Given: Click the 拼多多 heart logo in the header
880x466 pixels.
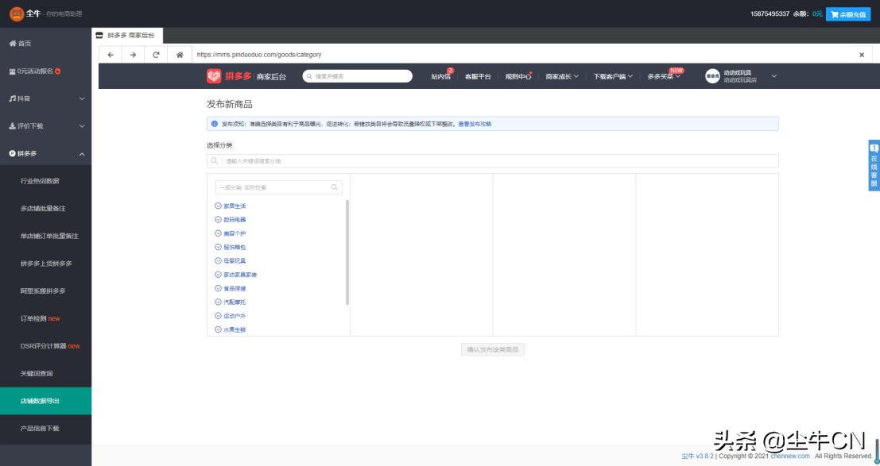Looking at the screenshot, I should point(214,76).
